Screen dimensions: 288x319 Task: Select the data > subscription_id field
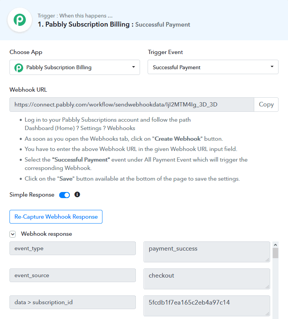point(72,302)
